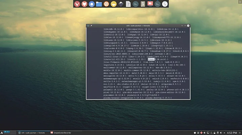Open the red gear tray icon
The width and height of the screenshot is (242, 135).
[201, 133]
